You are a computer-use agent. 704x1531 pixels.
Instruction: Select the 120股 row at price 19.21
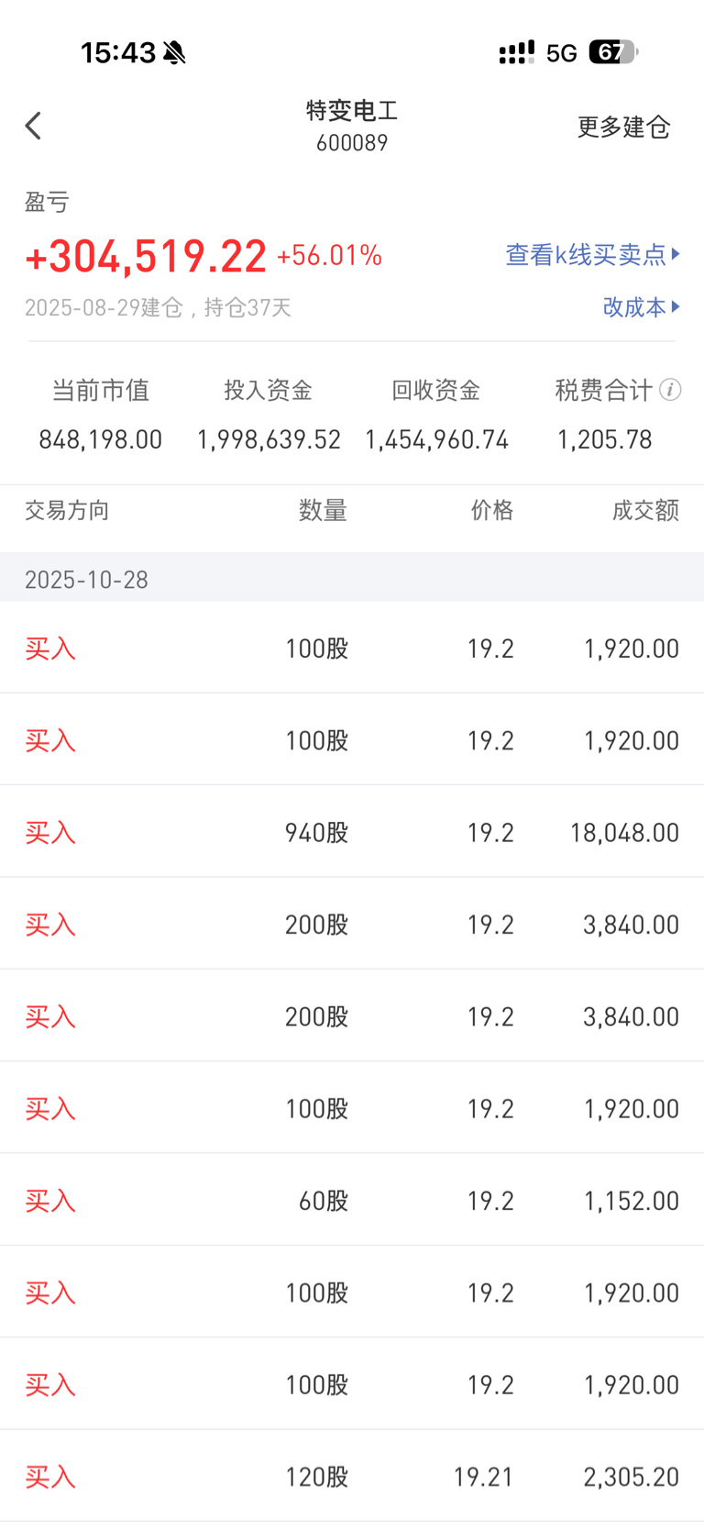tap(352, 1476)
